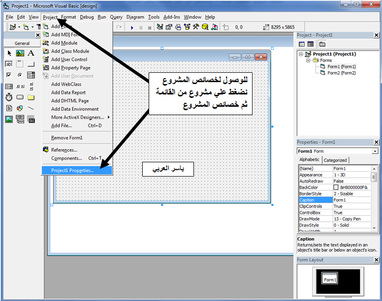The height and width of the screenshot is (301, 382).
Task: Switch to the Categorized properties tab
Action: tap(335, 160)
